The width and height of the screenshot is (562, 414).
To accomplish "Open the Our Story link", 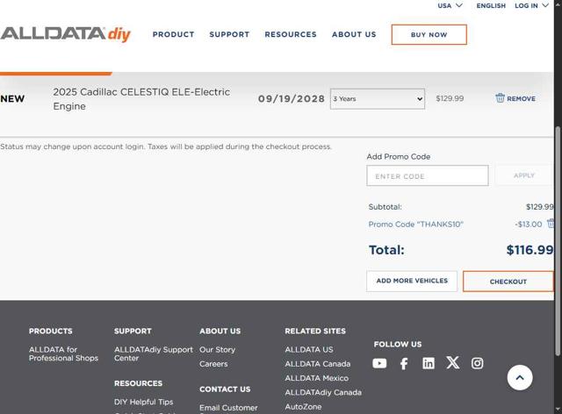I will tap(217, 350).
